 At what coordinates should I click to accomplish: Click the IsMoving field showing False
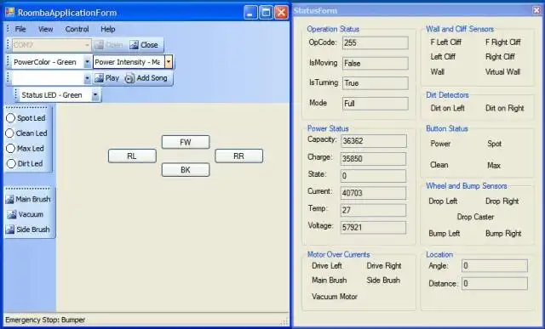click(x=375, y=63)
